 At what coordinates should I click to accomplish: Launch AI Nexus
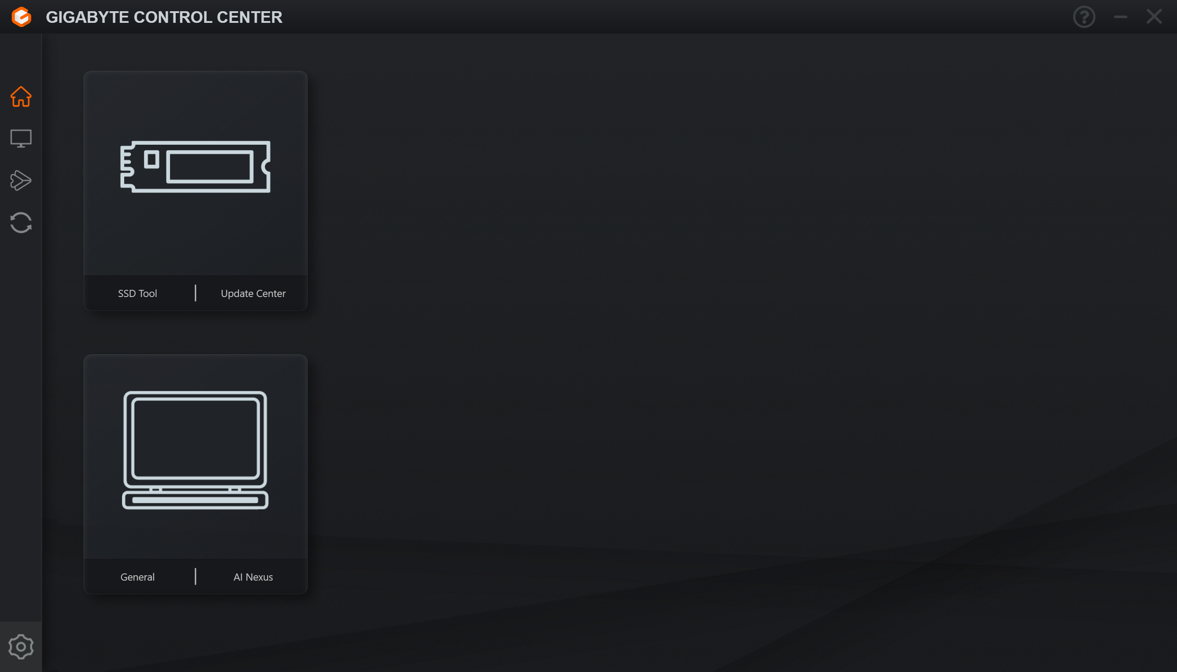coord(253,577)
